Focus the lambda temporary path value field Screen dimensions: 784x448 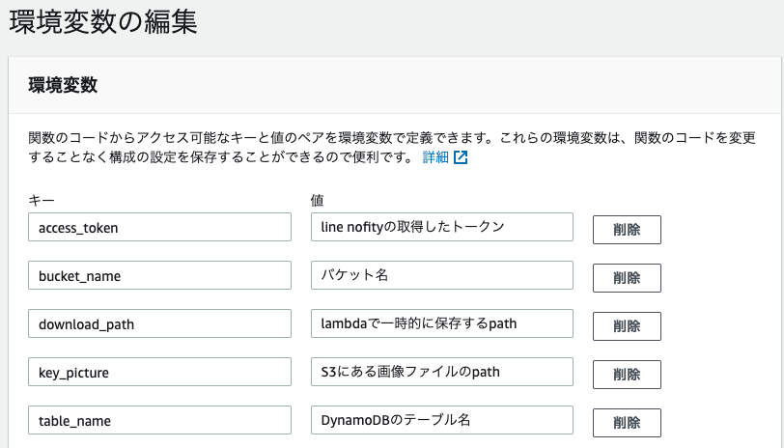(x=442, y=323)
